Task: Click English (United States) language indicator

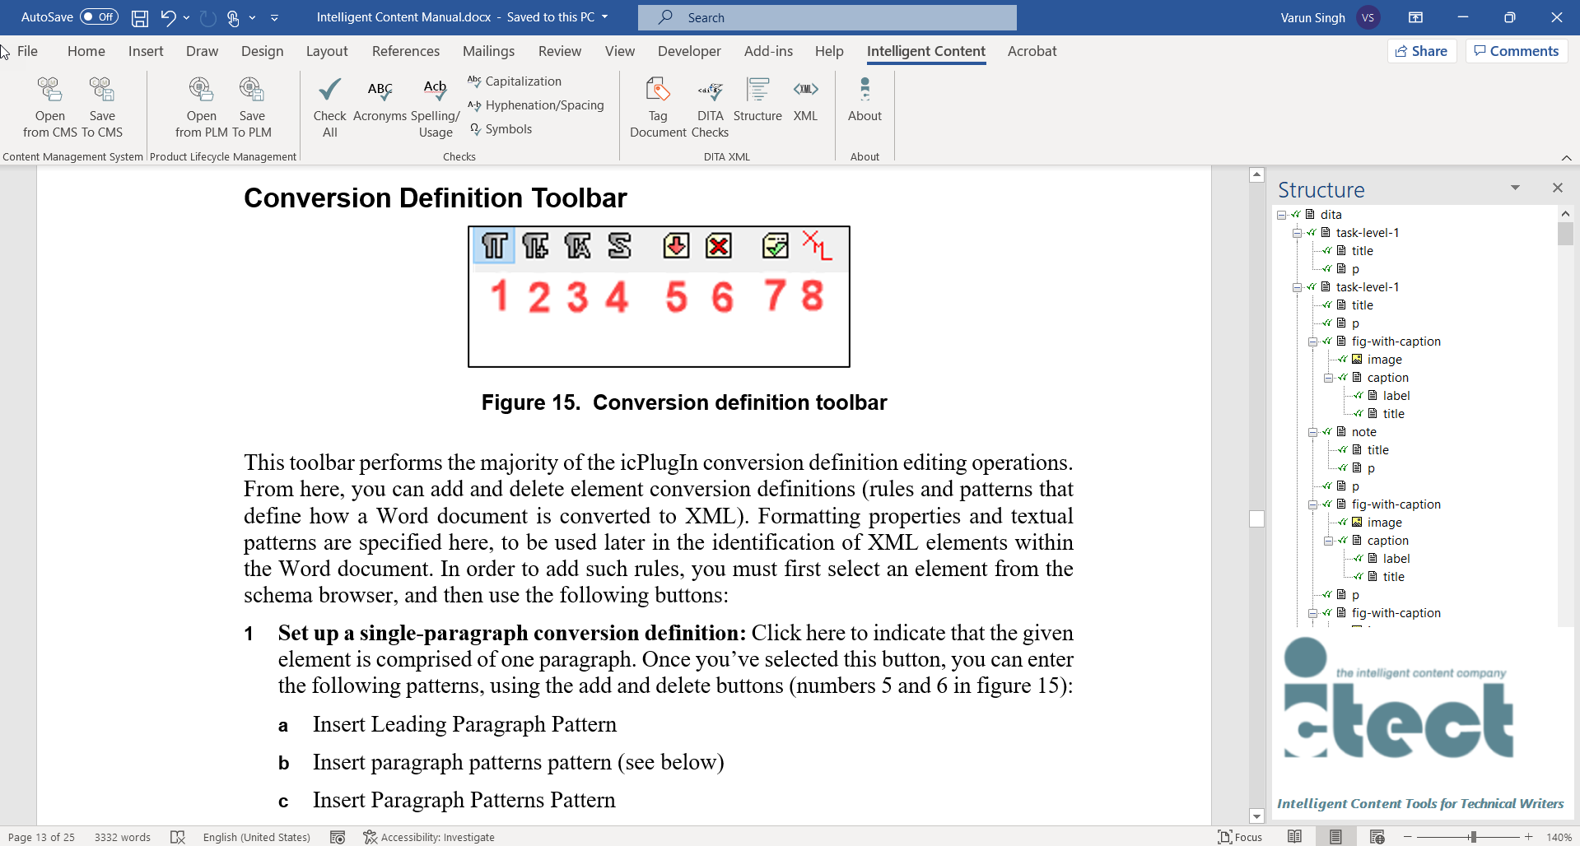Action: point(257,837)
